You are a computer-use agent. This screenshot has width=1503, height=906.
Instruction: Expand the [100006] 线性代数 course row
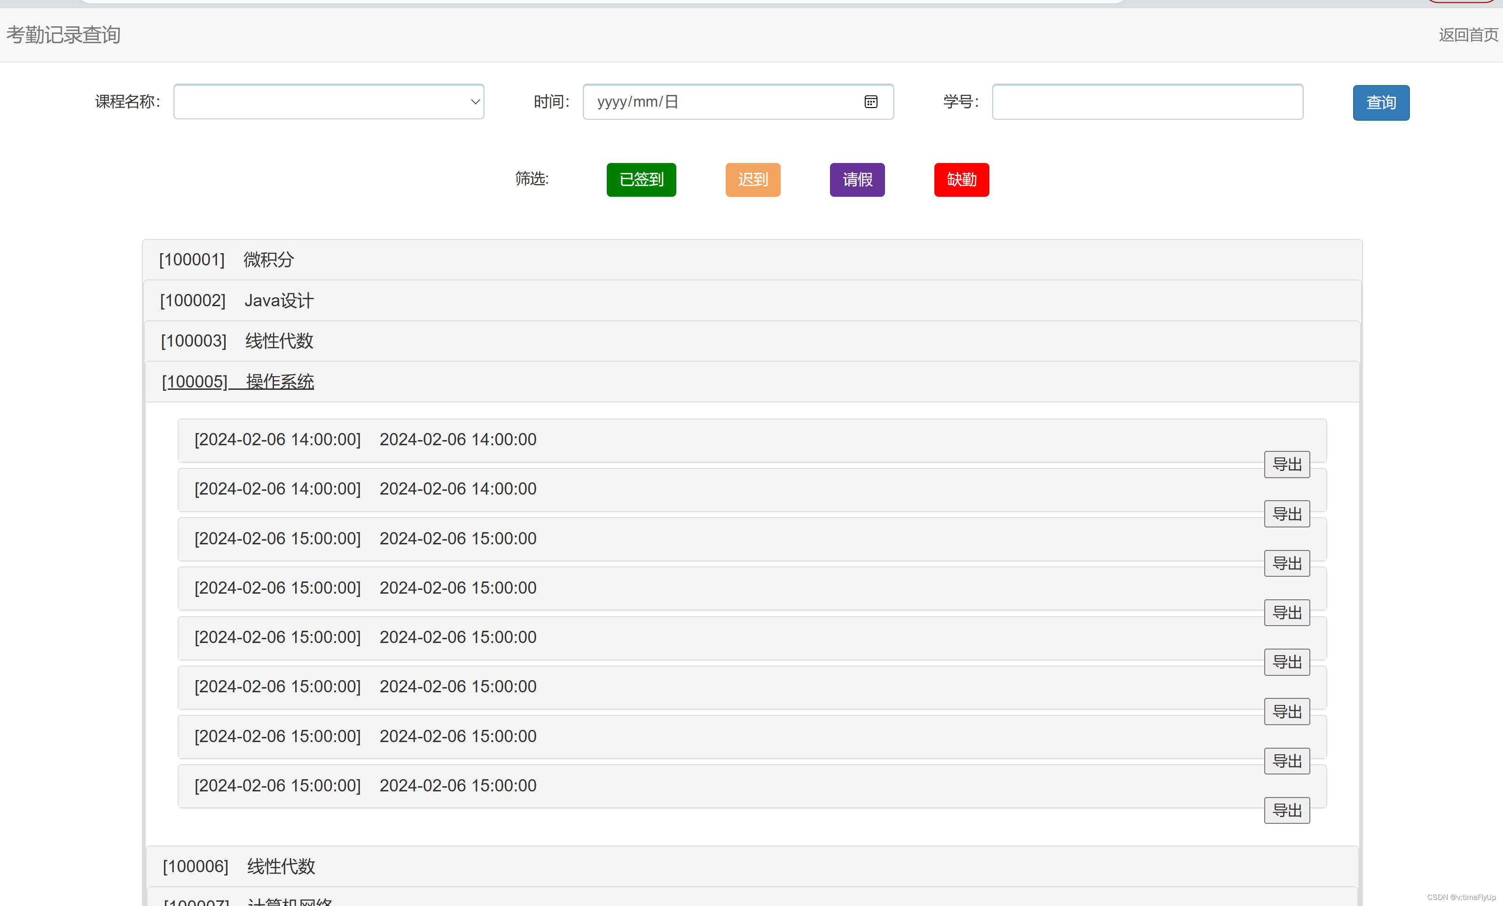coord(238,866)
